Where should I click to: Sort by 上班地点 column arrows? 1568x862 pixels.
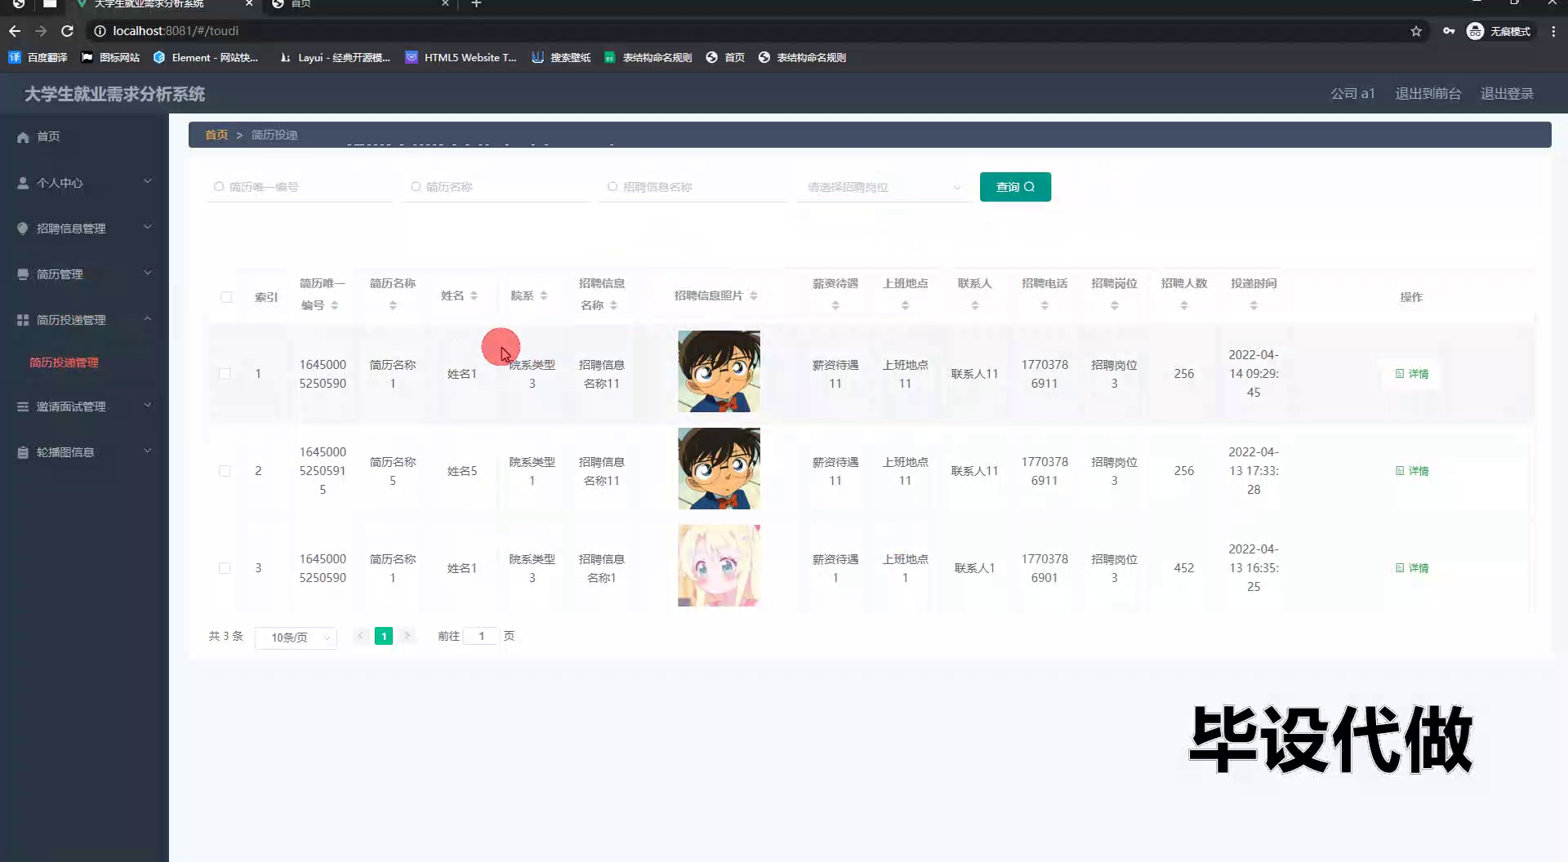905,305
